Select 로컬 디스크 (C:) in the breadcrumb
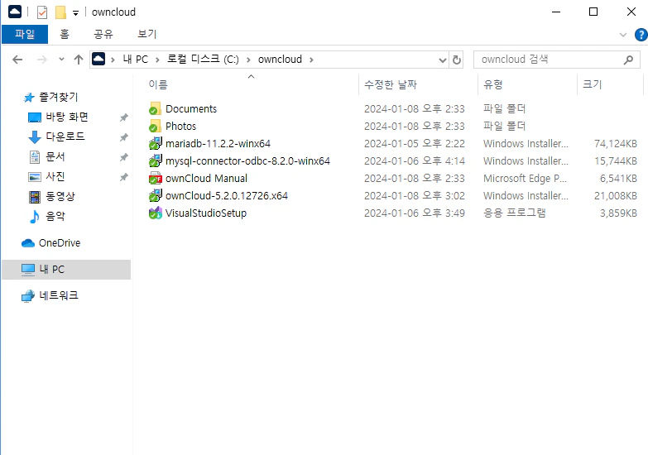Screen dimensions: 648x455 pos(203,60)
